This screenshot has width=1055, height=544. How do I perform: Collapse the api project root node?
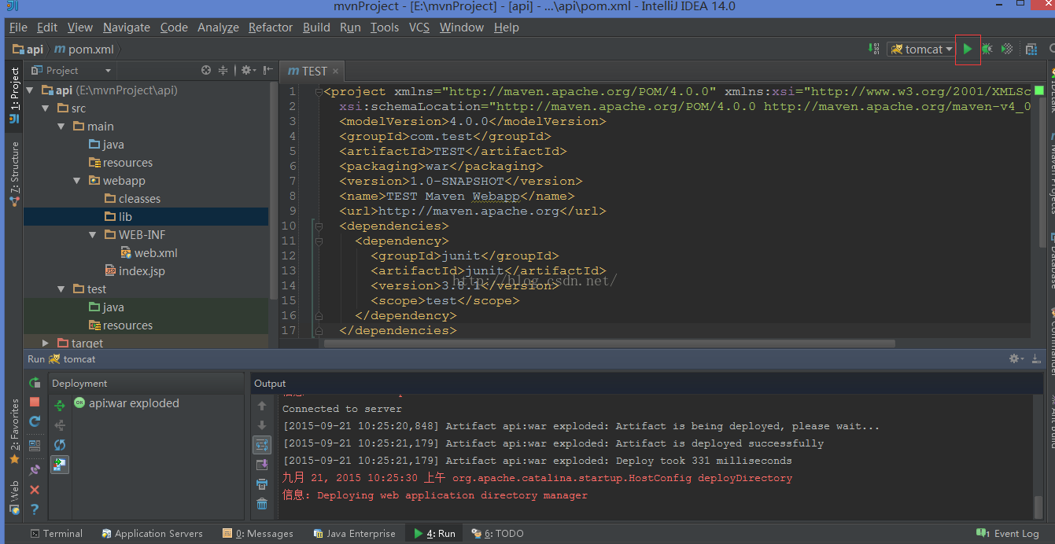[31, 90]
